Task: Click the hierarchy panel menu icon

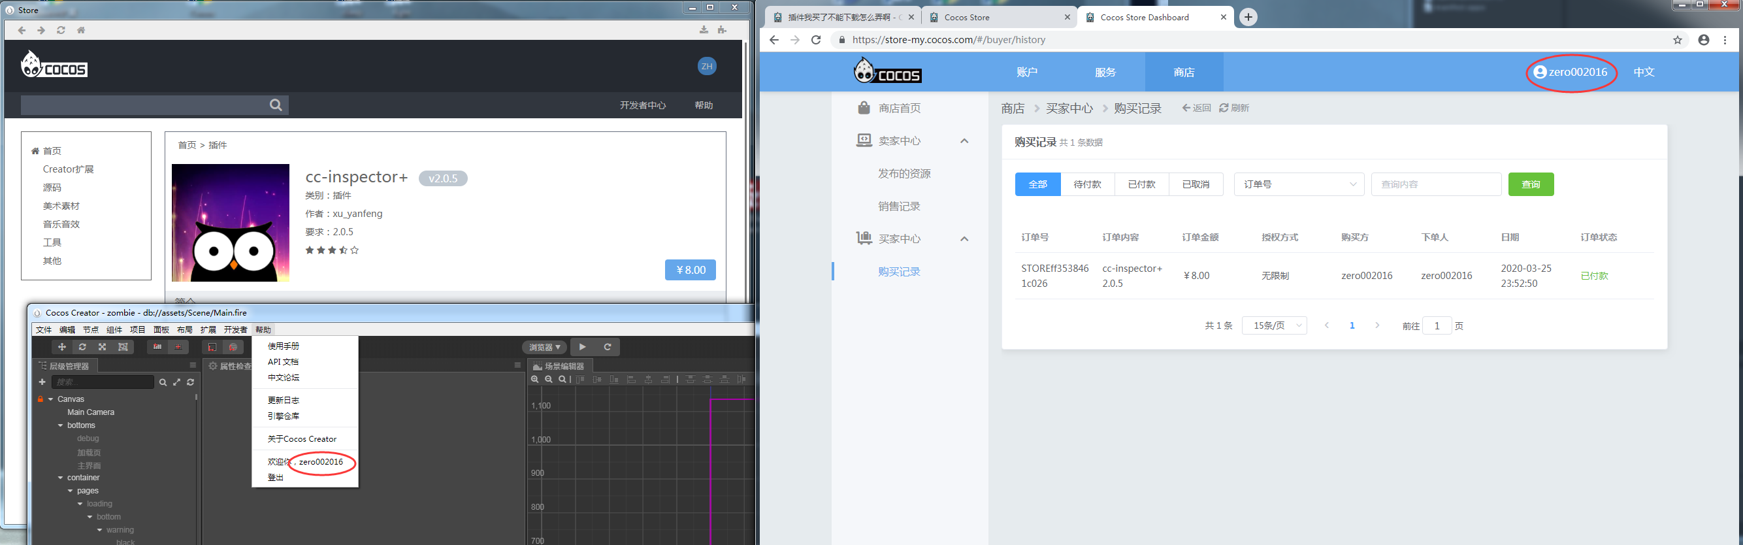Action: [x=193, y=365]
